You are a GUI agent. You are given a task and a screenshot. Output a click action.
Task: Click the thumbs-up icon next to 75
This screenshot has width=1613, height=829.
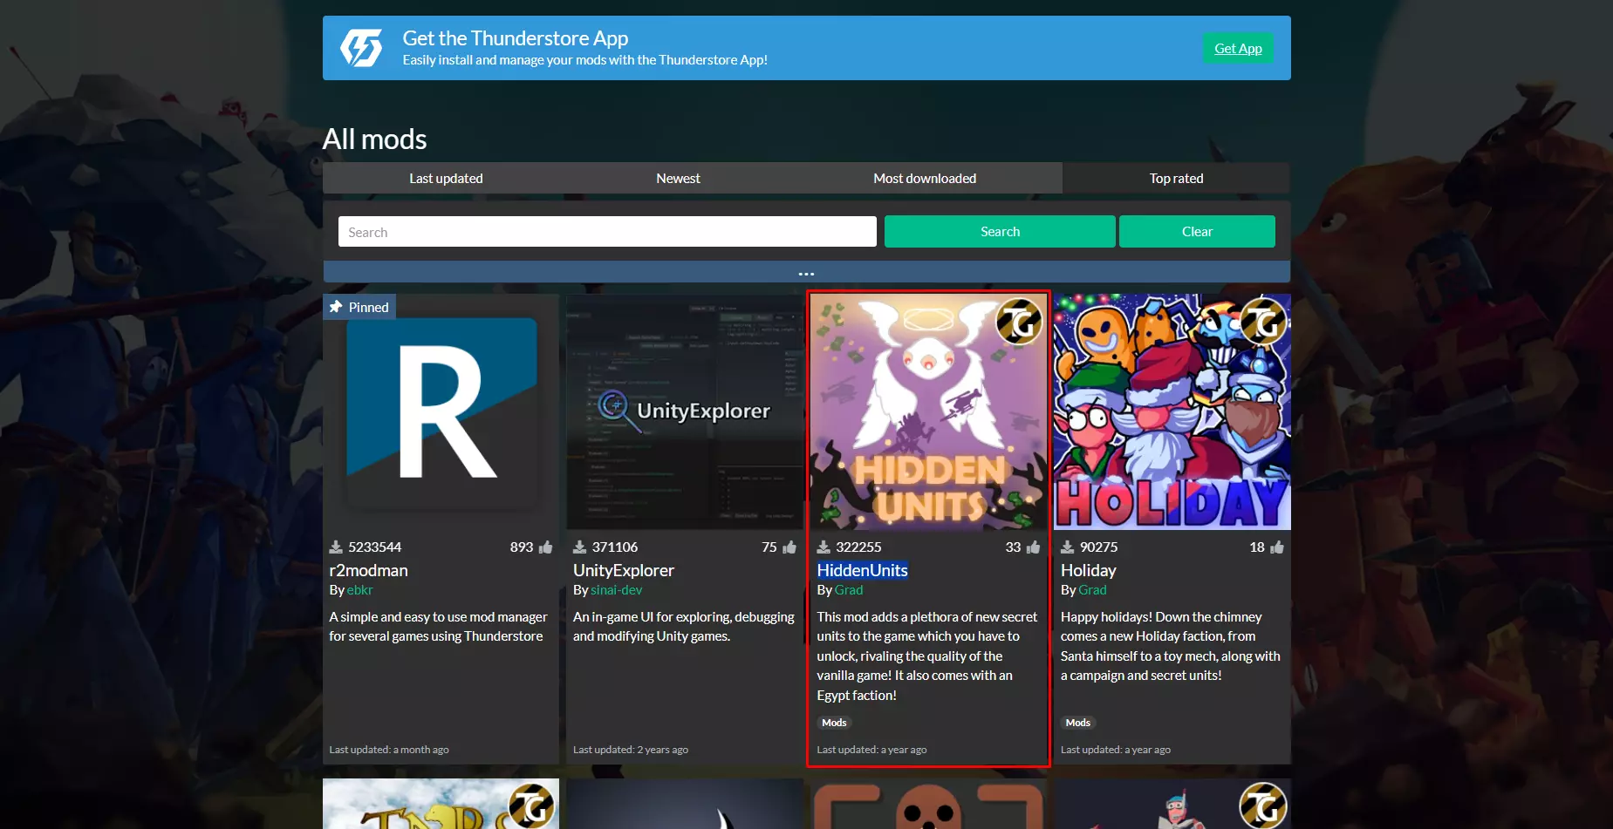(x=789, y=547)
